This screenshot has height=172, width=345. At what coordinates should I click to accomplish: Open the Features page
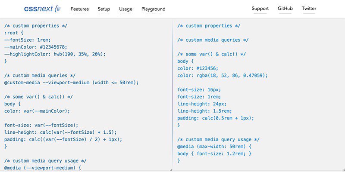[x=80, y=9]
